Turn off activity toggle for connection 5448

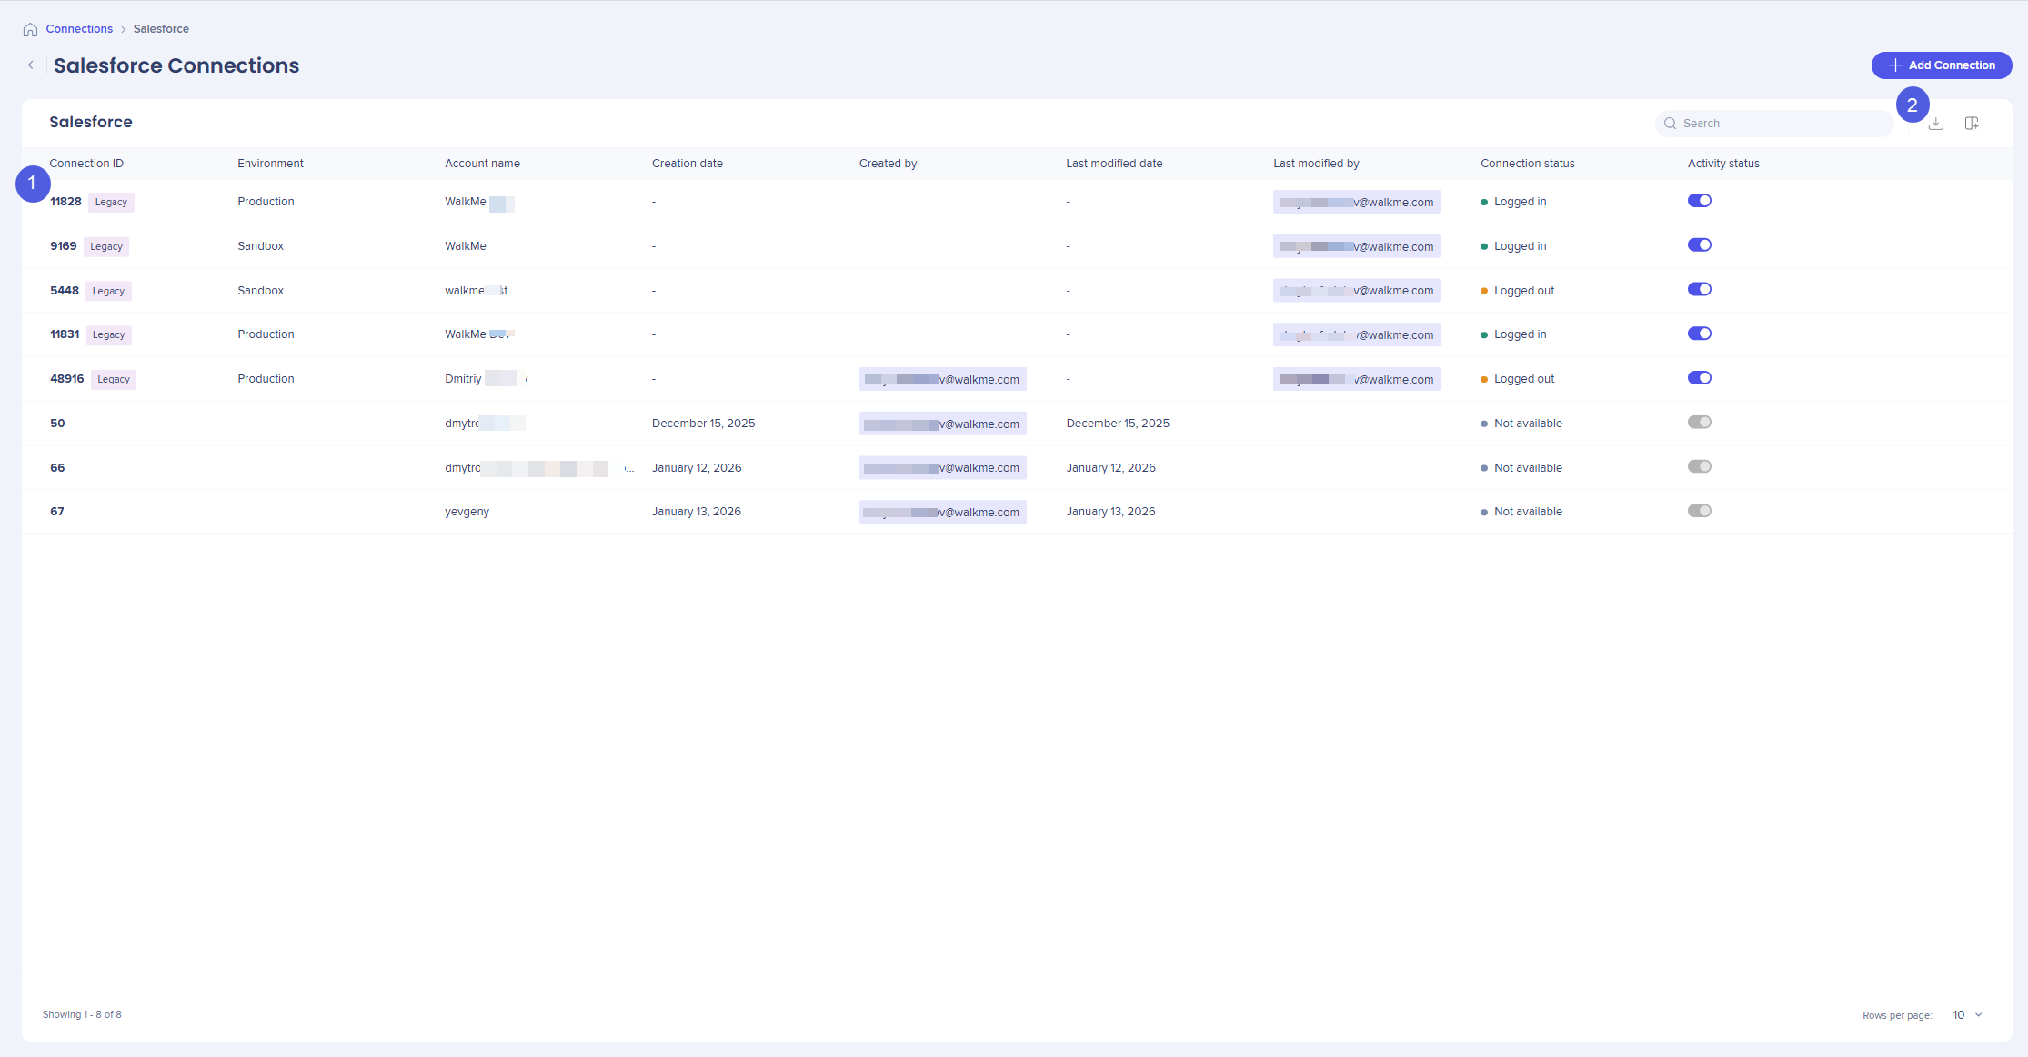tap(1699, 290)
